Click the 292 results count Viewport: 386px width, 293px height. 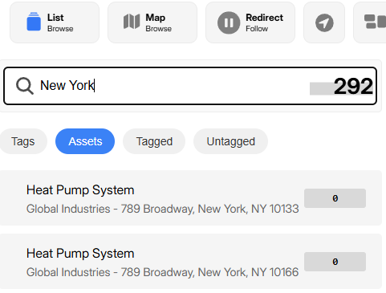353,86
